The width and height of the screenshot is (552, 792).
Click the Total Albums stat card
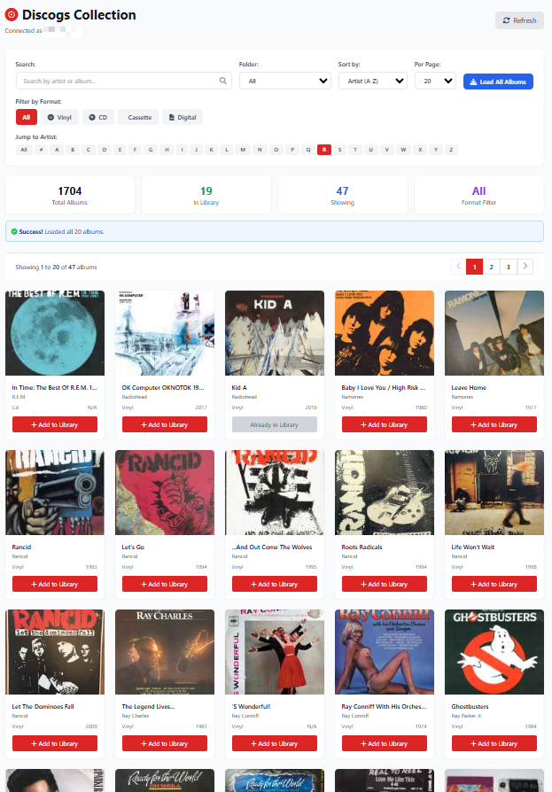(70, 195)
